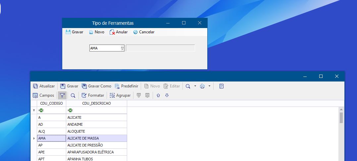The height and width of the screenshot is (161, 357).
Task: Click the help question mark icon
Action: click(x=222, y=86)
